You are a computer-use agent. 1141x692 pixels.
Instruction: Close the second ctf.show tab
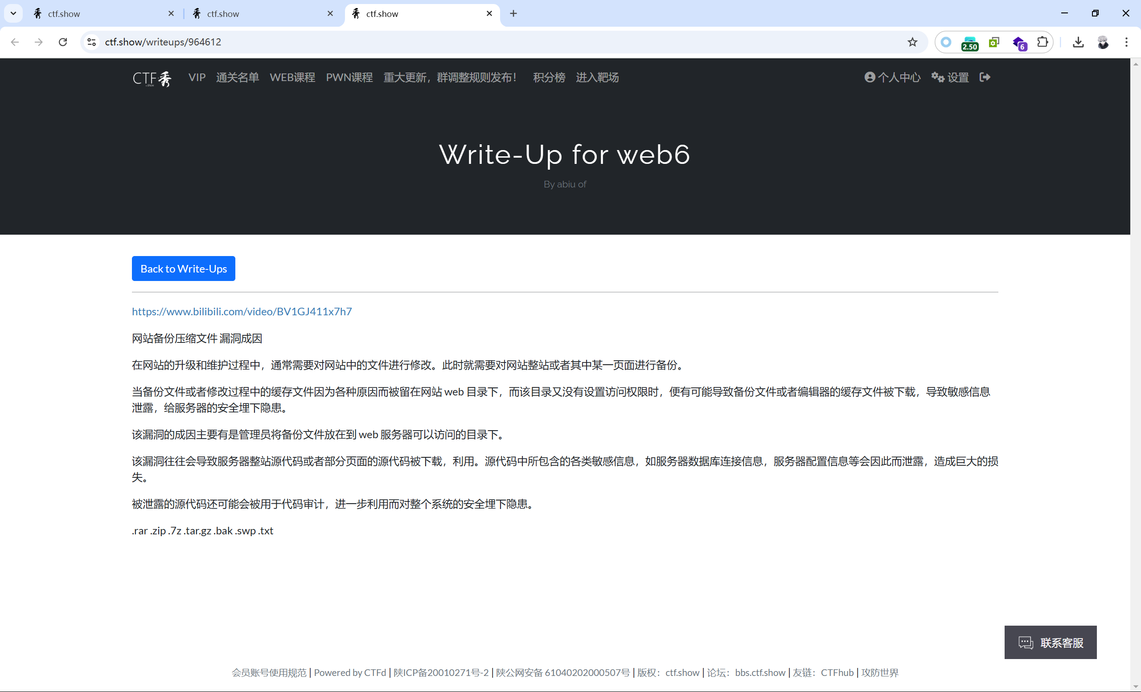click(330, 13)
